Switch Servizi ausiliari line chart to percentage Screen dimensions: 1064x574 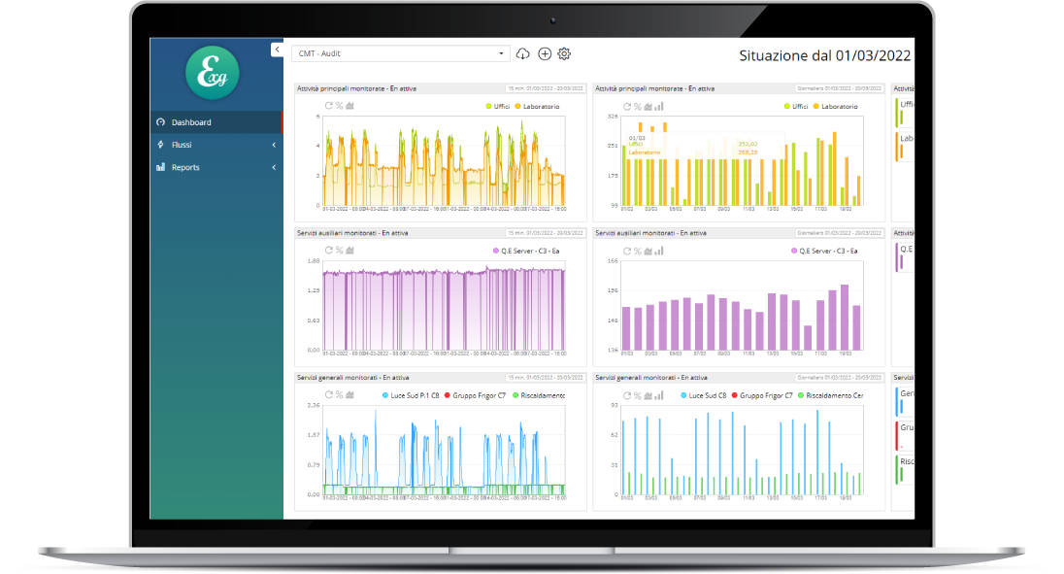340,251
